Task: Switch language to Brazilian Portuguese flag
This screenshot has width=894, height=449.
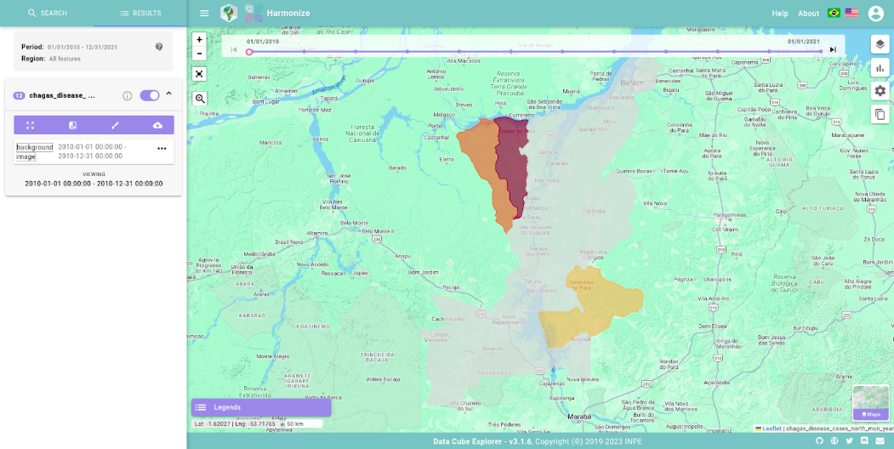Action: pyautogui.click(x=834, y=14)
